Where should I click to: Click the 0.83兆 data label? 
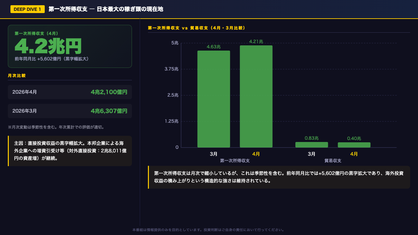point(312,138)
